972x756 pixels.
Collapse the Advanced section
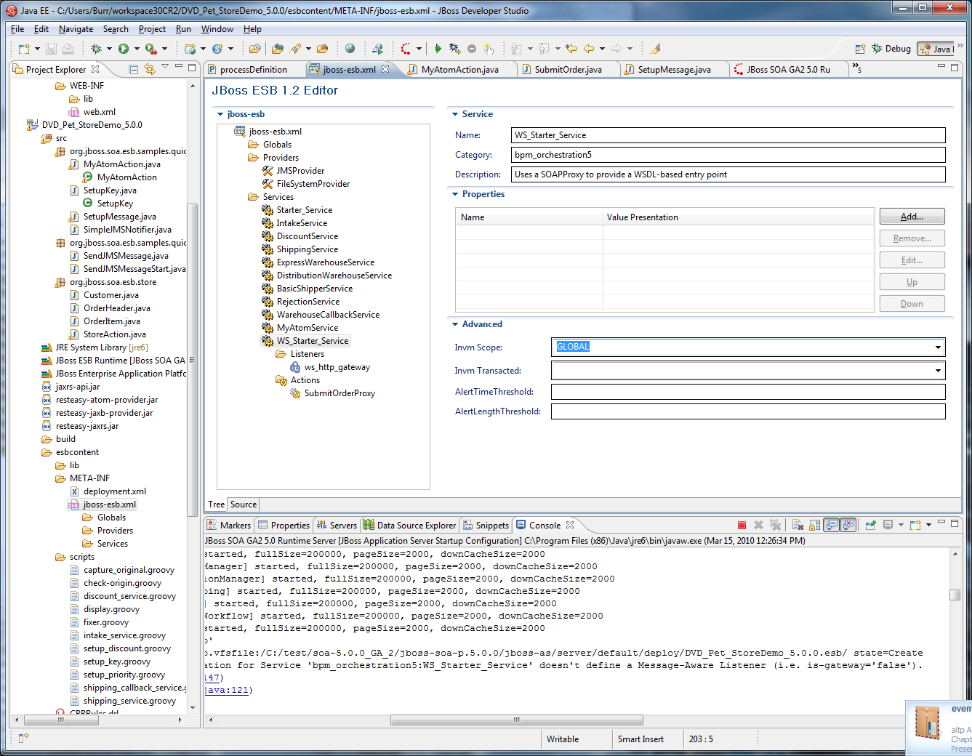coord(455,324)
